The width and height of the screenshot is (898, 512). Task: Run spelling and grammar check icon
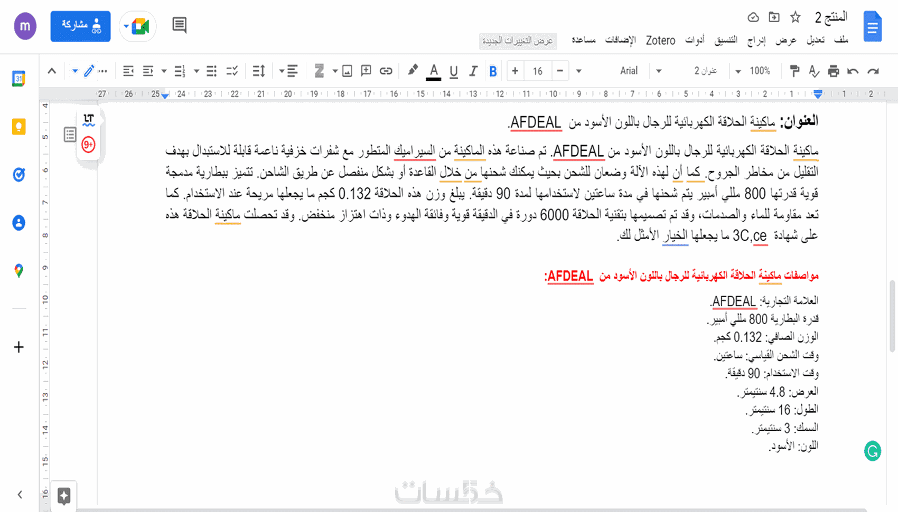tap(814, 71)
